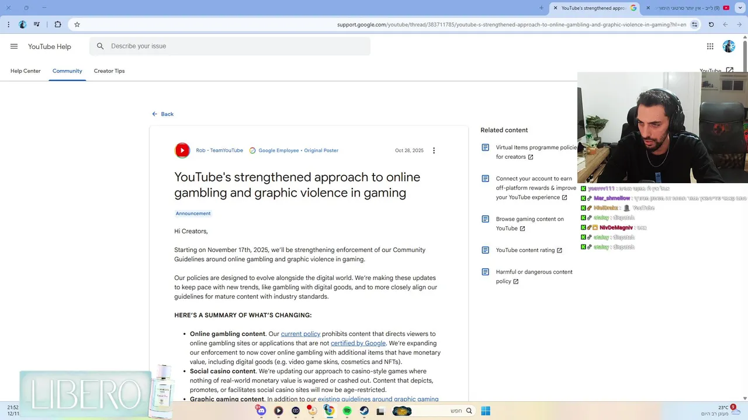Image resolution: width=748 pixels, height=420 pixels.
Task: Open YouTube content rating related link
Action: (x=529, y=250)
